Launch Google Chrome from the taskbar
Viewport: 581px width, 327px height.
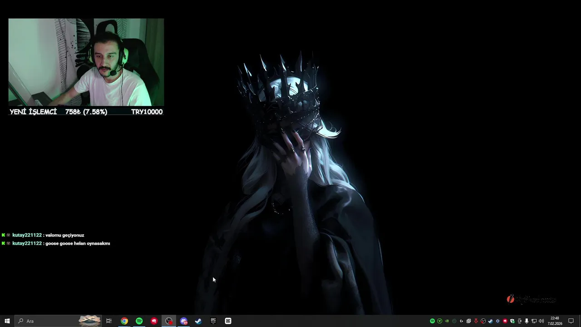[124, 321]
